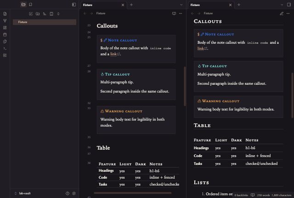Click vertical scrollbar of left editor pane
Viewport: 294px width, 198px height.
click(185, 86)
